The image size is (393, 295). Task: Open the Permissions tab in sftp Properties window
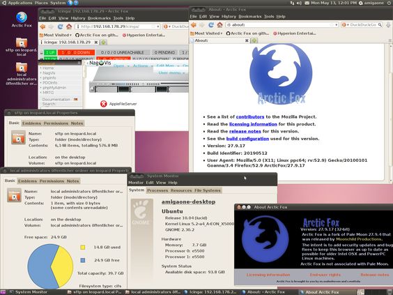pyautogui.click(x=56, y=123)
